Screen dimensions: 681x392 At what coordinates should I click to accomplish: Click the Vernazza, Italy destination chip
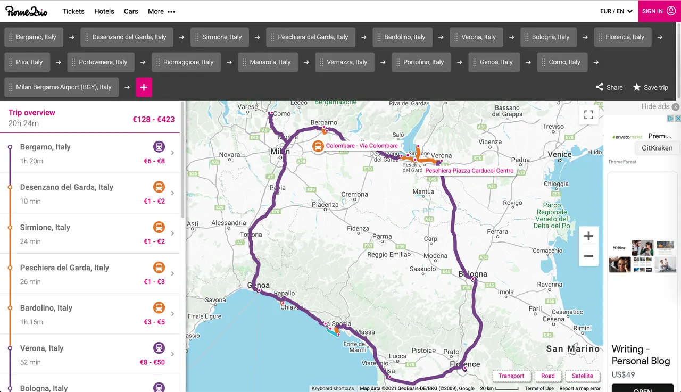[345, 62]
